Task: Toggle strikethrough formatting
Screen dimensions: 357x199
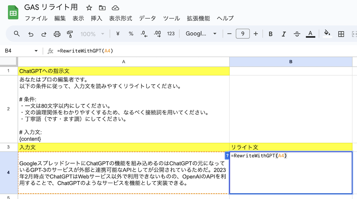Action: click(297, 34)
